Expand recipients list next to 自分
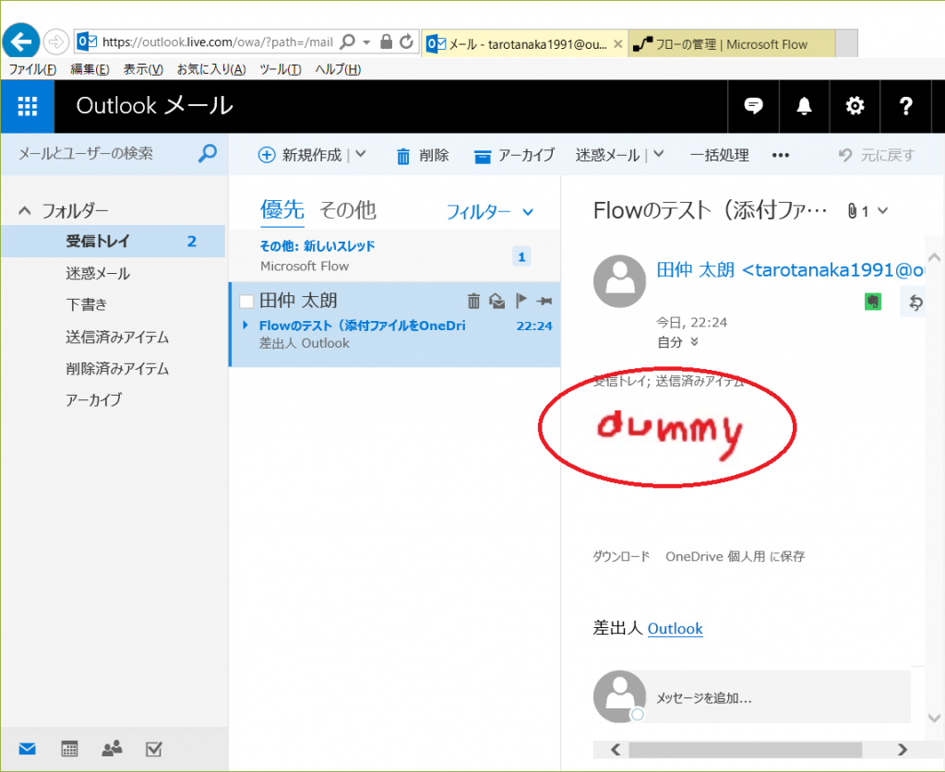Viewport: 945px width, 772px height. [694, 342]
